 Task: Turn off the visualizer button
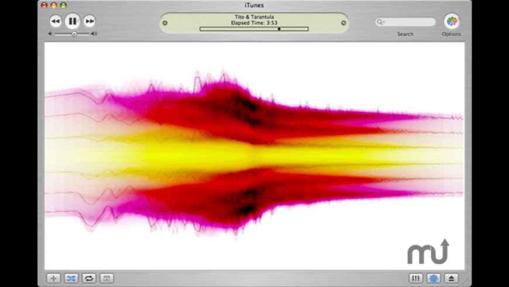pyautogui.click(x=434, y=279)
